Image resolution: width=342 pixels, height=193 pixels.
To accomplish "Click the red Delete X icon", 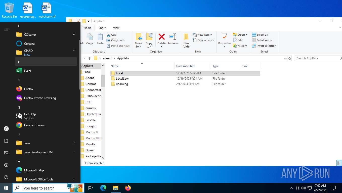I will point(161,37).
